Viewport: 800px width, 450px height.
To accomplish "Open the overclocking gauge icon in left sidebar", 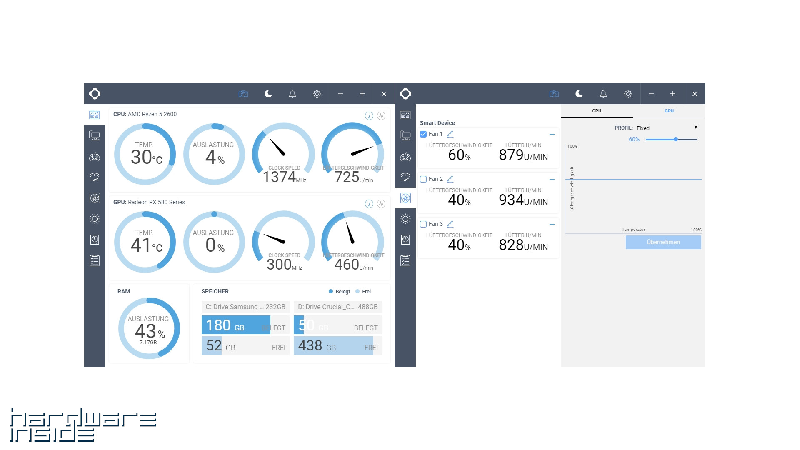I will (95, 177).
